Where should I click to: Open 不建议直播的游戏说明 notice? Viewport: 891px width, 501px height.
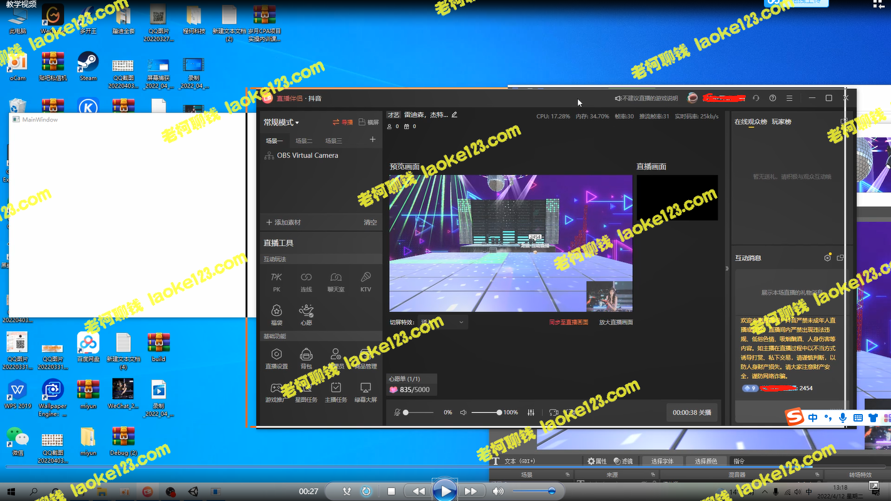click(x=646, y=98)
